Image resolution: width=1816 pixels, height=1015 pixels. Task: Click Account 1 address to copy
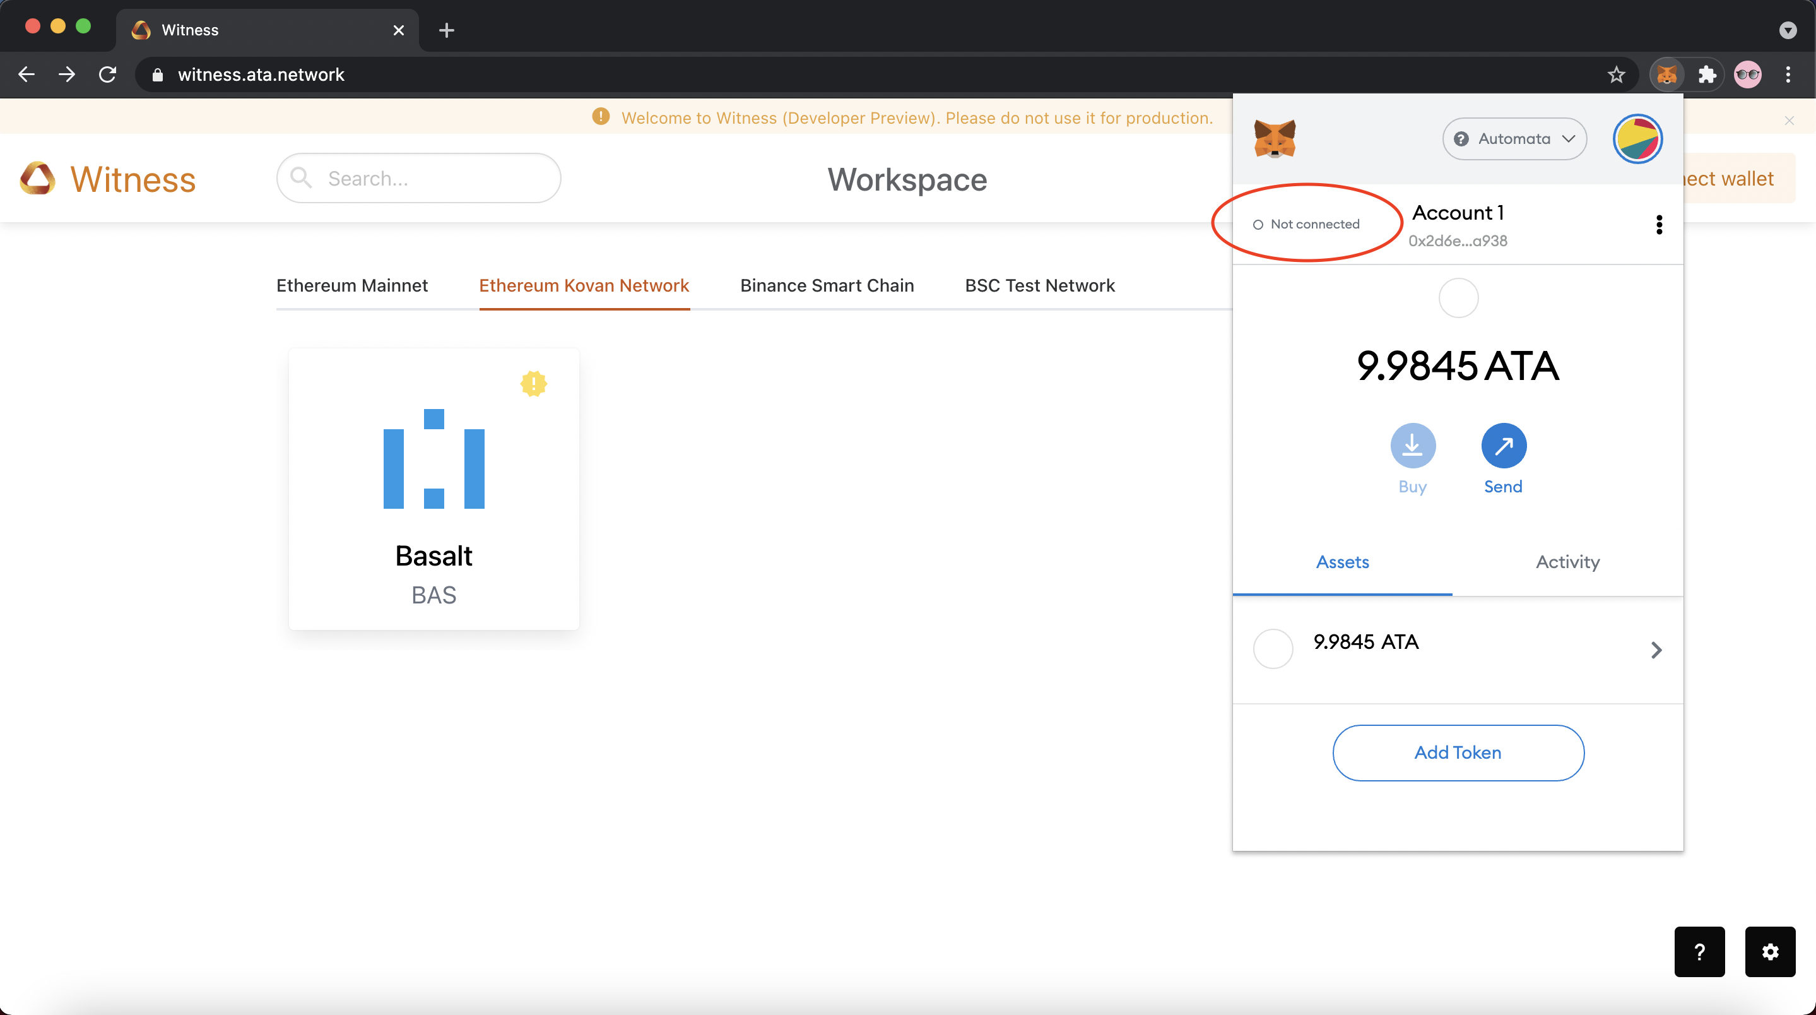click(x=1457, y=240)
